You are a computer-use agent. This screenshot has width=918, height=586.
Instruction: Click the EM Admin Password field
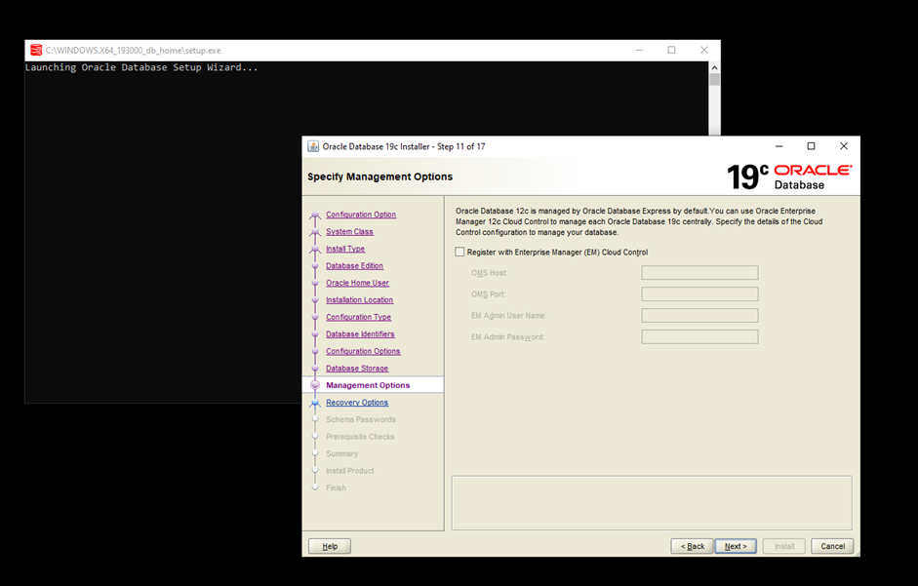[699, 336]
